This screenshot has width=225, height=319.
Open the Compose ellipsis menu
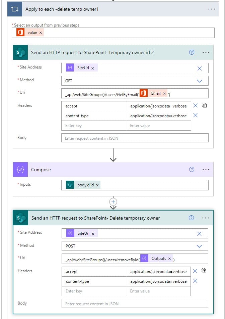206,170
